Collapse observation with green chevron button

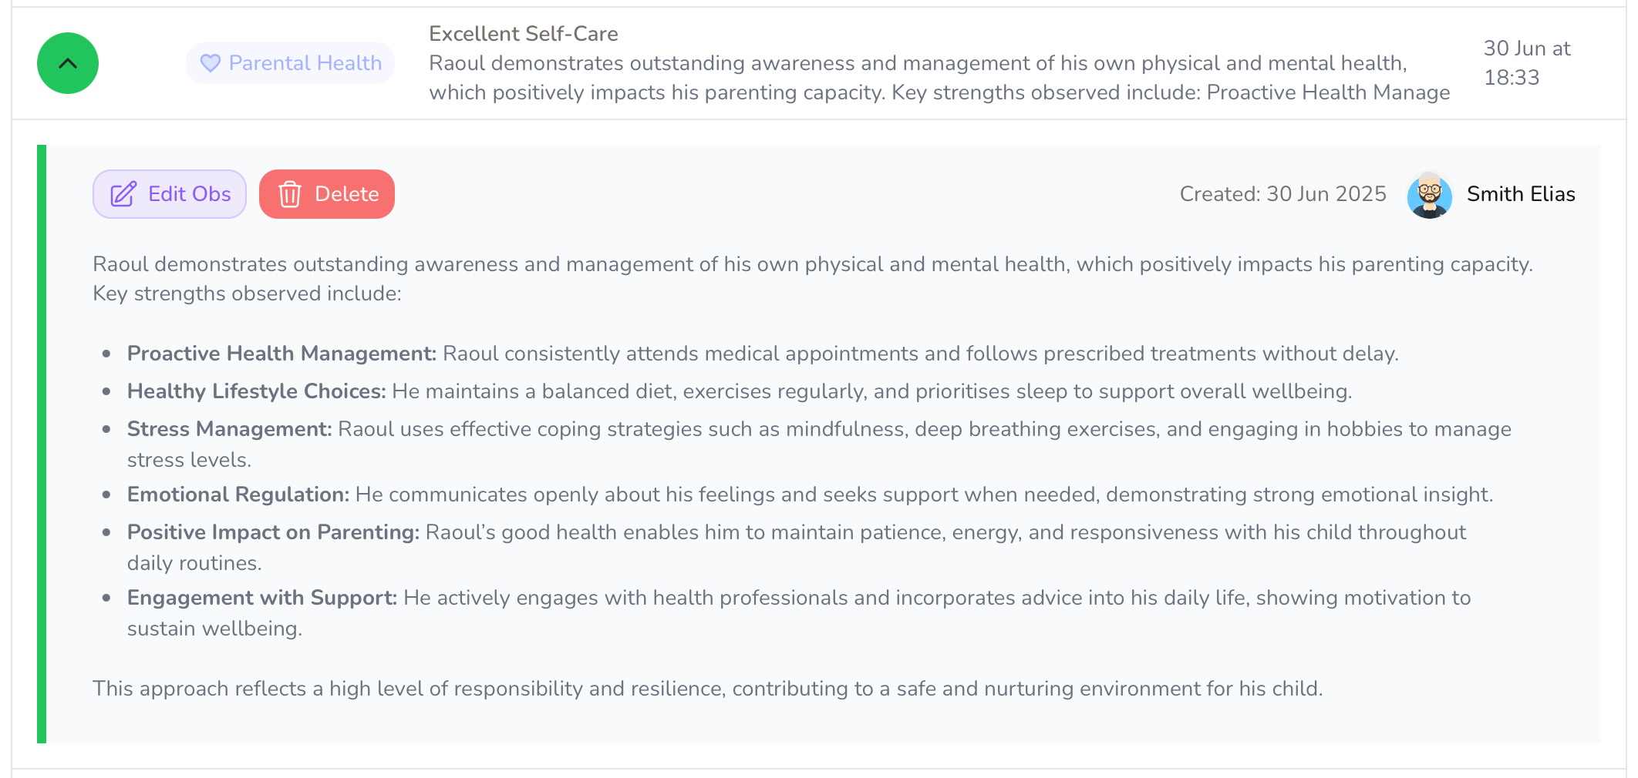click(68, 63)
